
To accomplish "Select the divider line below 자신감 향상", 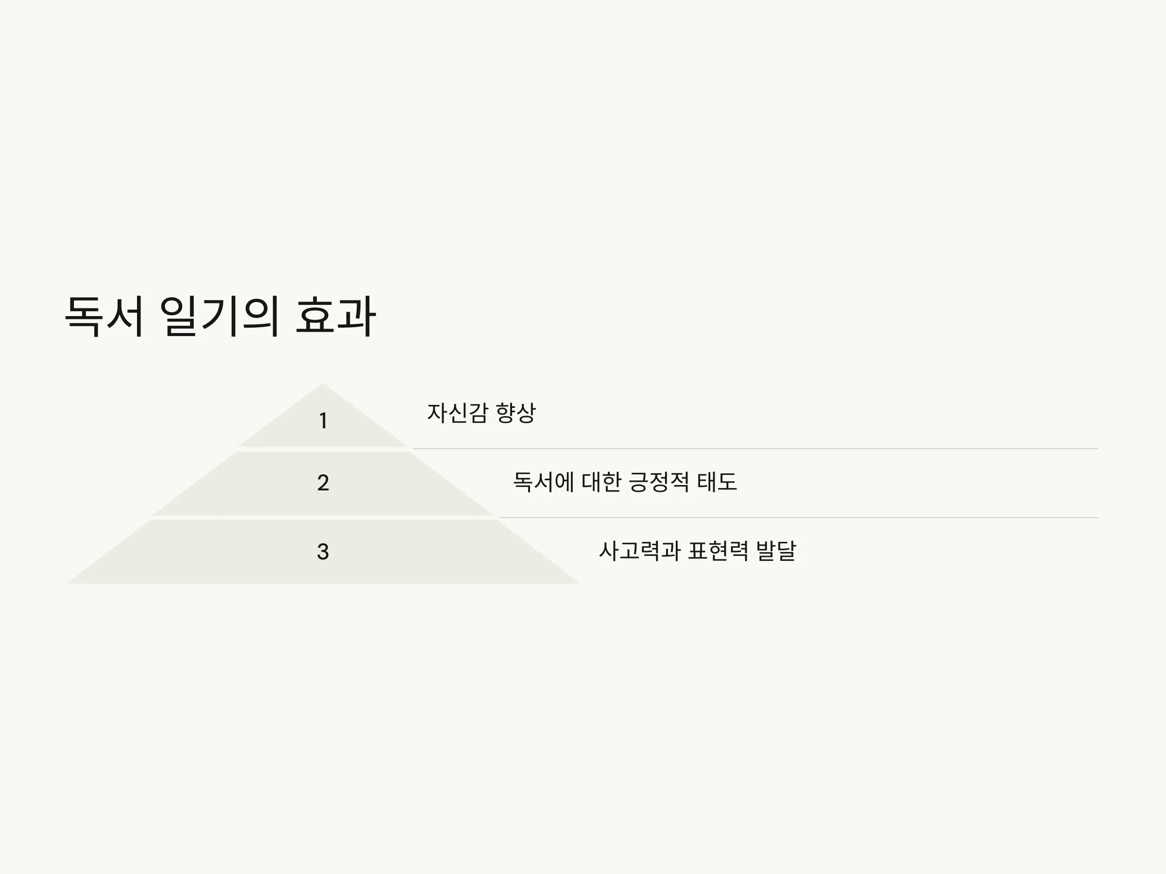I will [755, 449].
